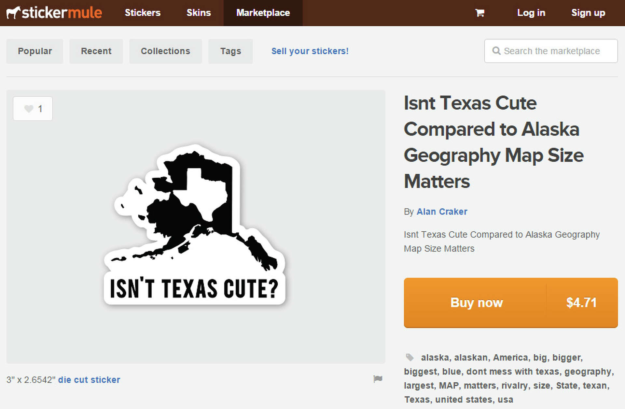Click the tag icon next to the keyword list

[x=410, y=357]
